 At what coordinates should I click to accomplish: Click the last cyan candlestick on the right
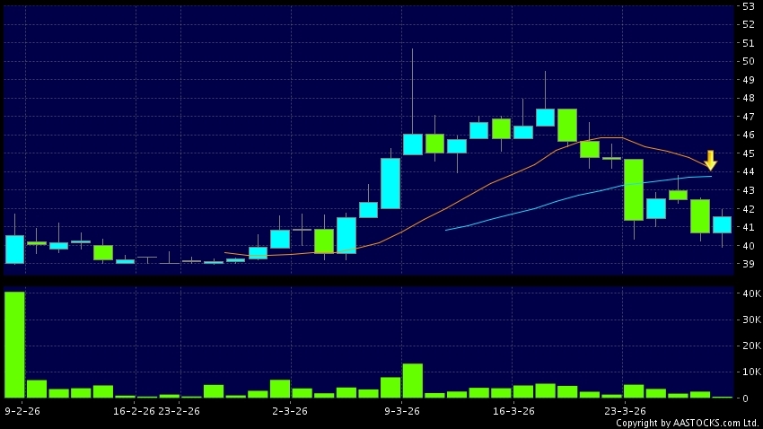722,224
